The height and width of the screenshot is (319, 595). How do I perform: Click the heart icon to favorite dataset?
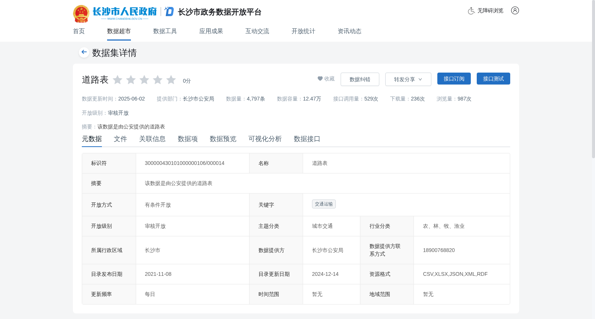click(x=320, y=79)
